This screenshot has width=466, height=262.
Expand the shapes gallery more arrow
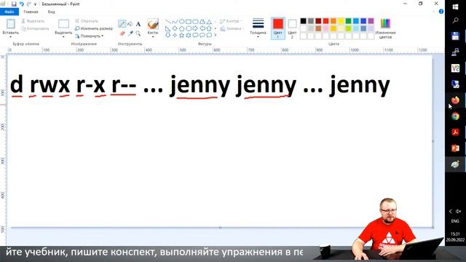pyautogui.click(x=216, y=36)
